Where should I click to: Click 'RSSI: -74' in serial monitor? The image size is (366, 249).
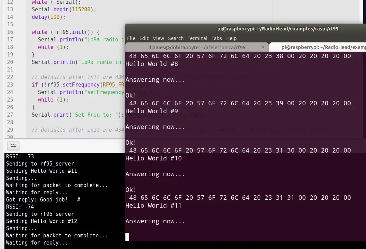[x=20, y=207]
